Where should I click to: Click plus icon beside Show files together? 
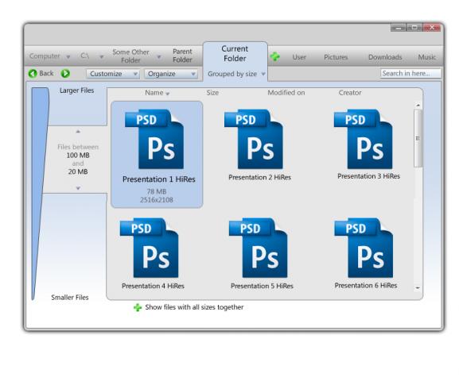point(138,307)
